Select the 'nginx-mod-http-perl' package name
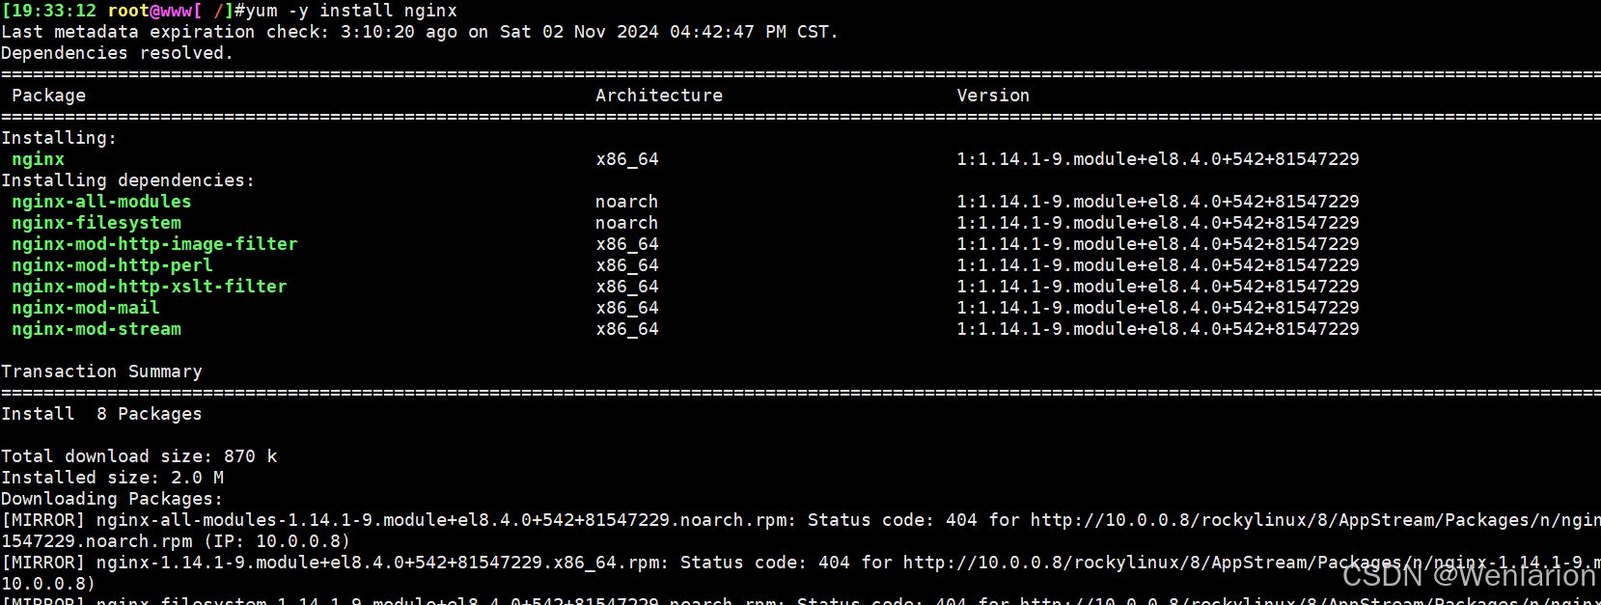Viewport: 1601px width, 605px height. pyautogui.click(x=112, y=265)
